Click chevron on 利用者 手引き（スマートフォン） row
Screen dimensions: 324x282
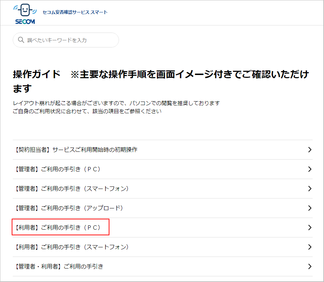click(309, 247)
